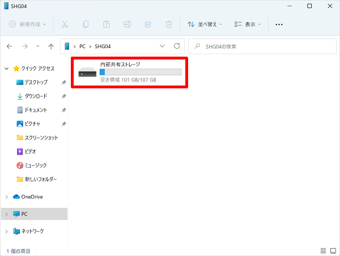The width and height of the screenshot is (340, 256).
Task: Click the Copy icon in toolbar
Action: point(86,25)
